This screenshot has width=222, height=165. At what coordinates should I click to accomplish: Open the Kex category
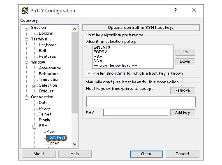pos(51,132)
